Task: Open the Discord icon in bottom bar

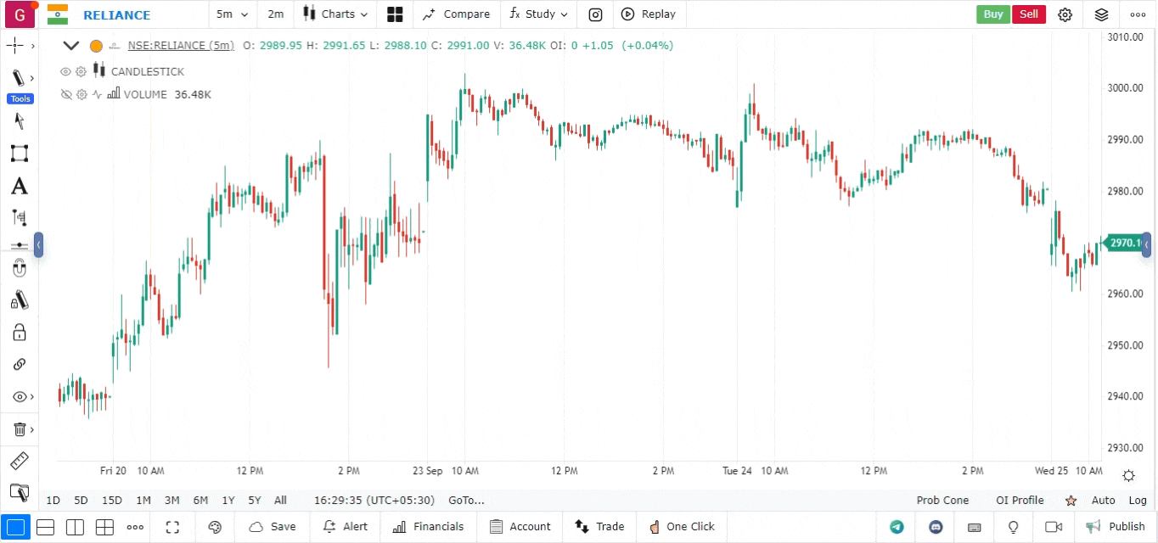Action: 936,527
